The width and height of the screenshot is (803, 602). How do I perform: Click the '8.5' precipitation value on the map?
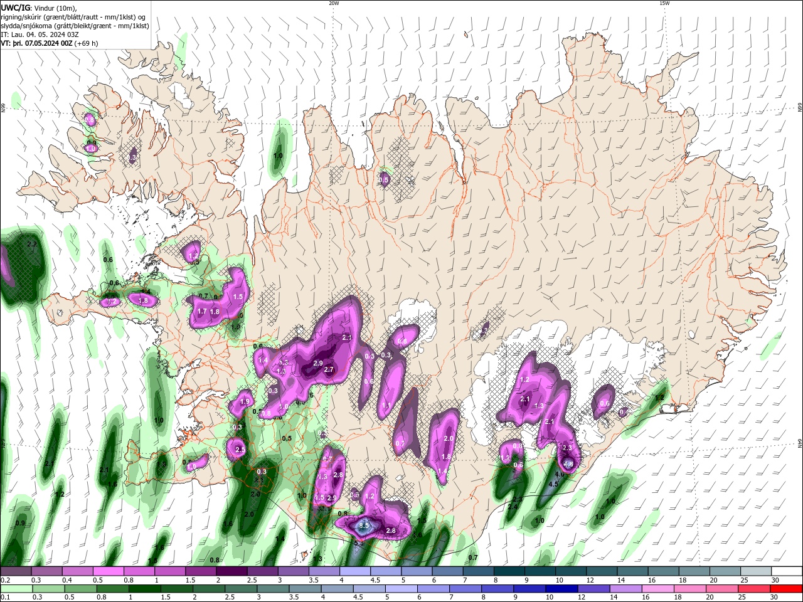(x=363, y=526)
